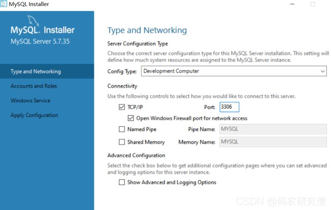Click the Server Configuration Type label
Image resolution: width=331 pixels, height=210 pixels.
point(138,44)
